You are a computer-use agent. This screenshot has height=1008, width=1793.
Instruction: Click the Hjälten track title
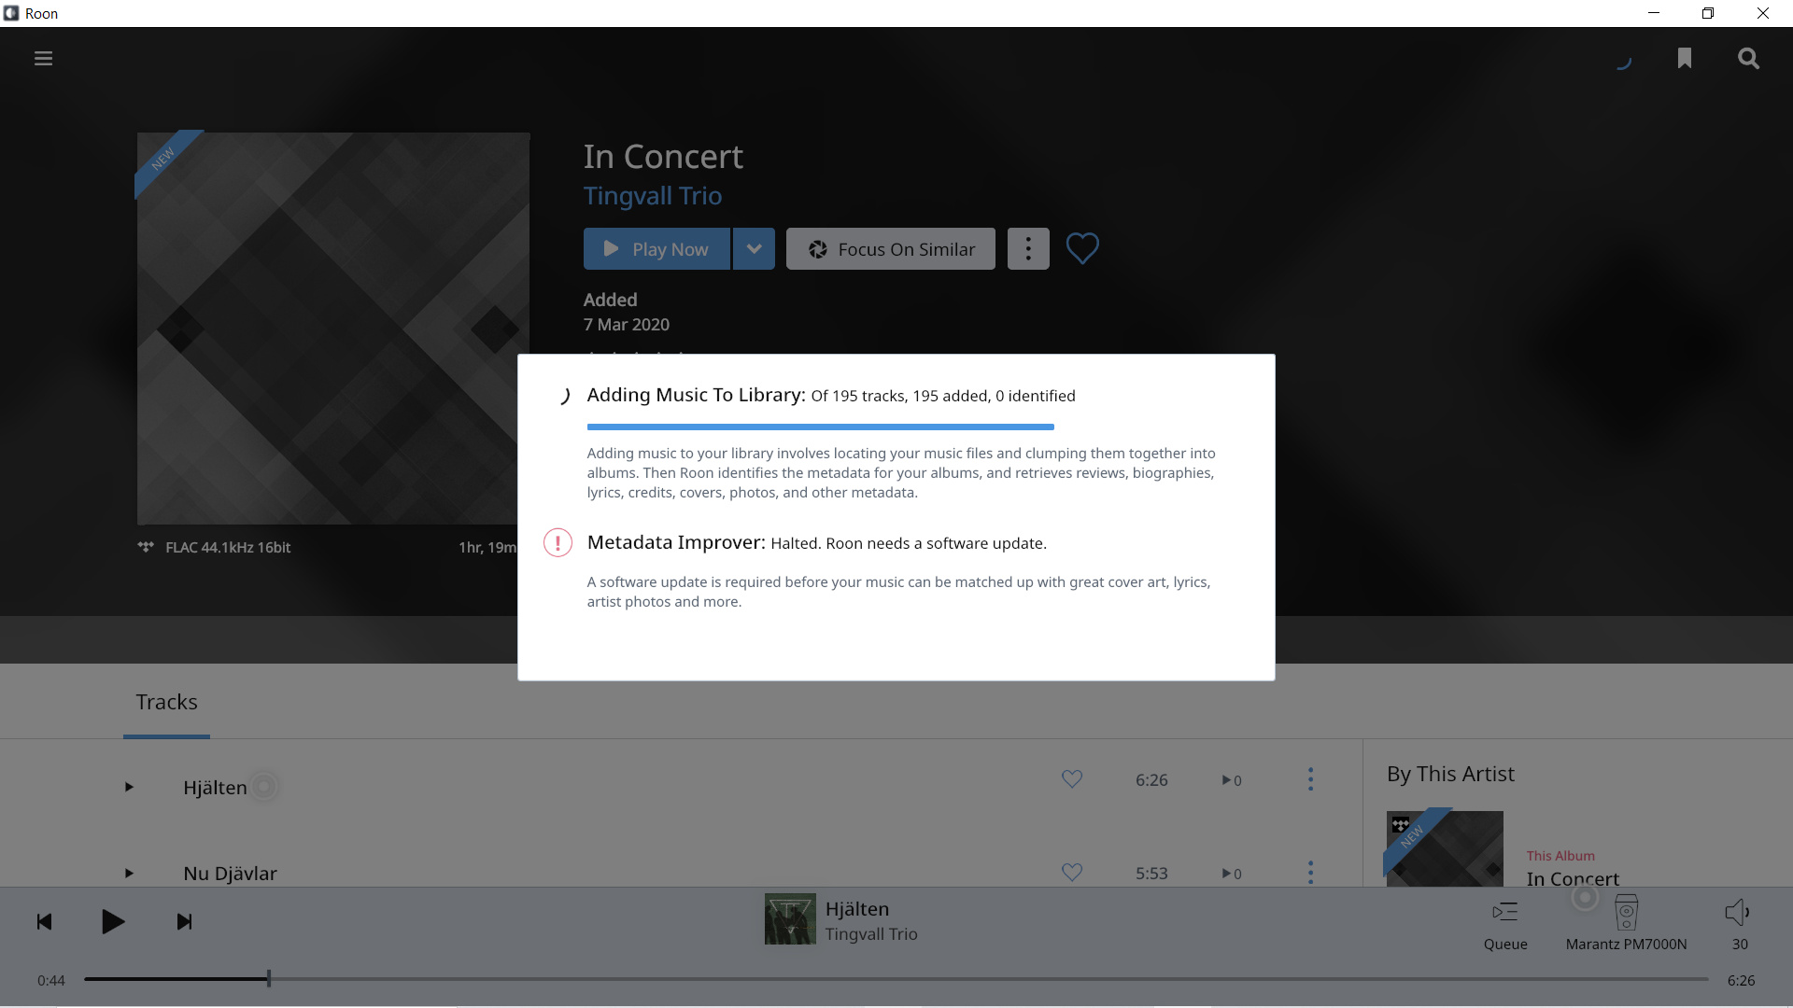click(x=215, y=788)
